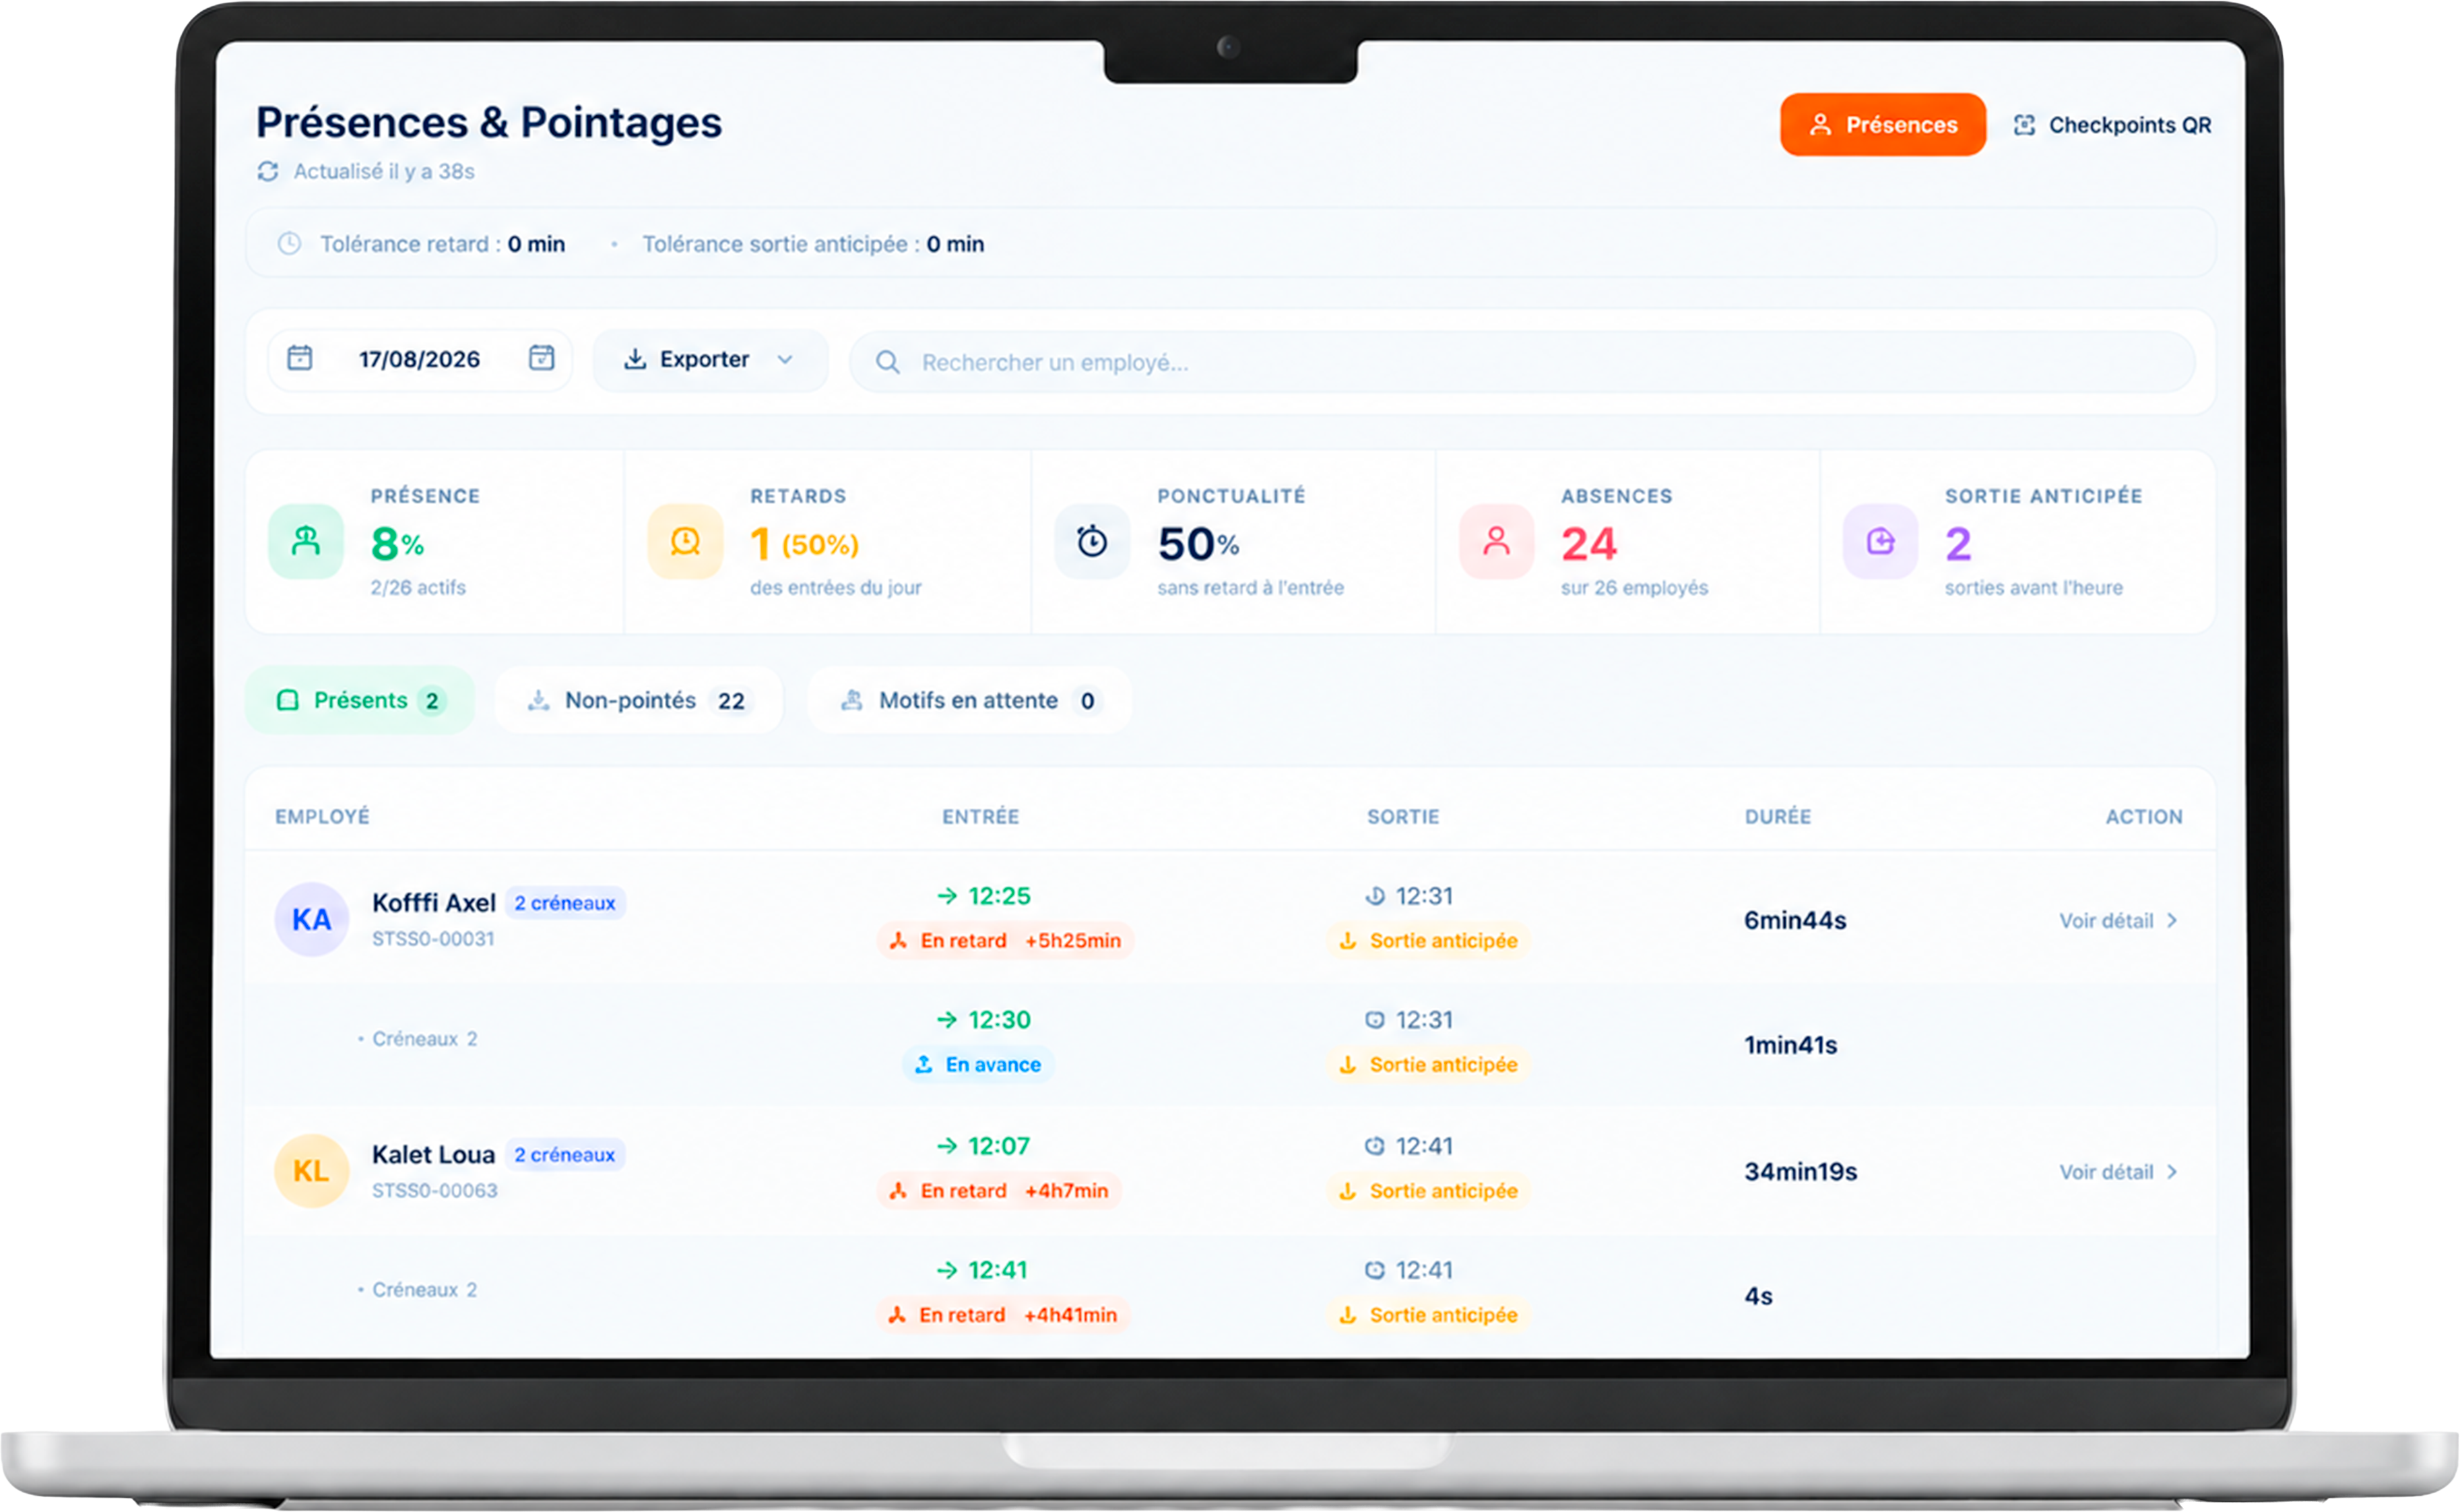
Task: Click the En retard +5h25min badge
Action: point(1006,941)
